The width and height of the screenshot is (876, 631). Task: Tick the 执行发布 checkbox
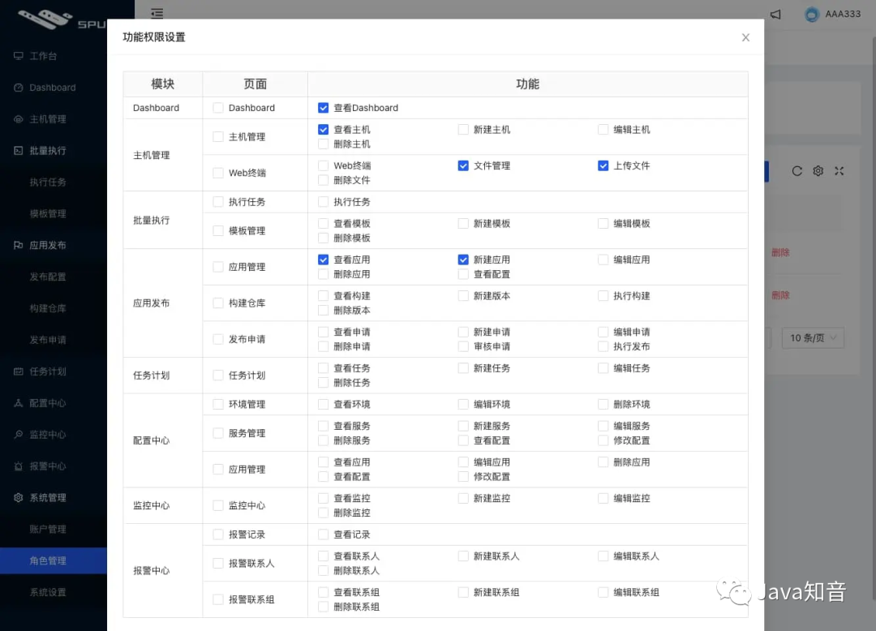click(x=603, y=346)
